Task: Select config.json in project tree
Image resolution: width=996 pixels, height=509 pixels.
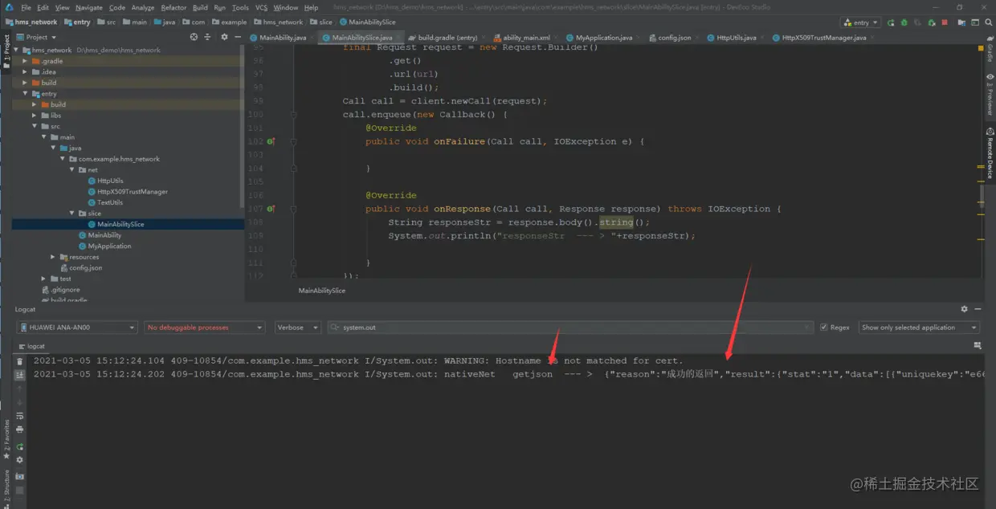Action: tap(85, 268)
